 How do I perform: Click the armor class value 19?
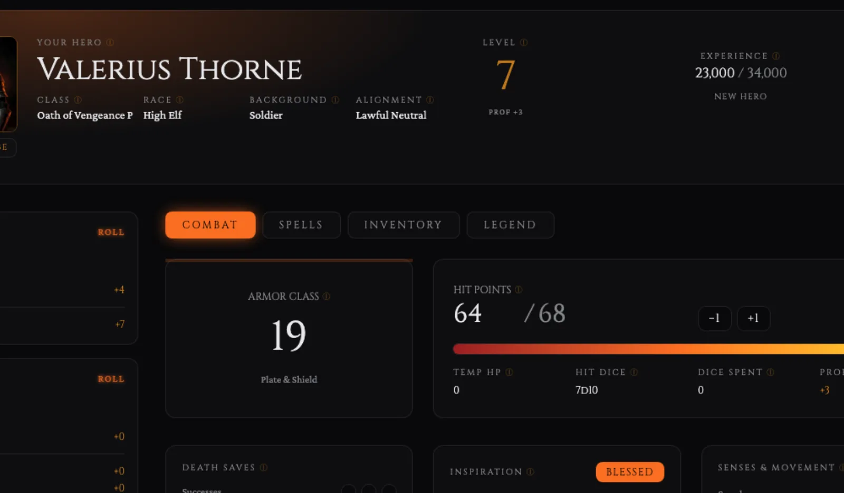point(289,336)
